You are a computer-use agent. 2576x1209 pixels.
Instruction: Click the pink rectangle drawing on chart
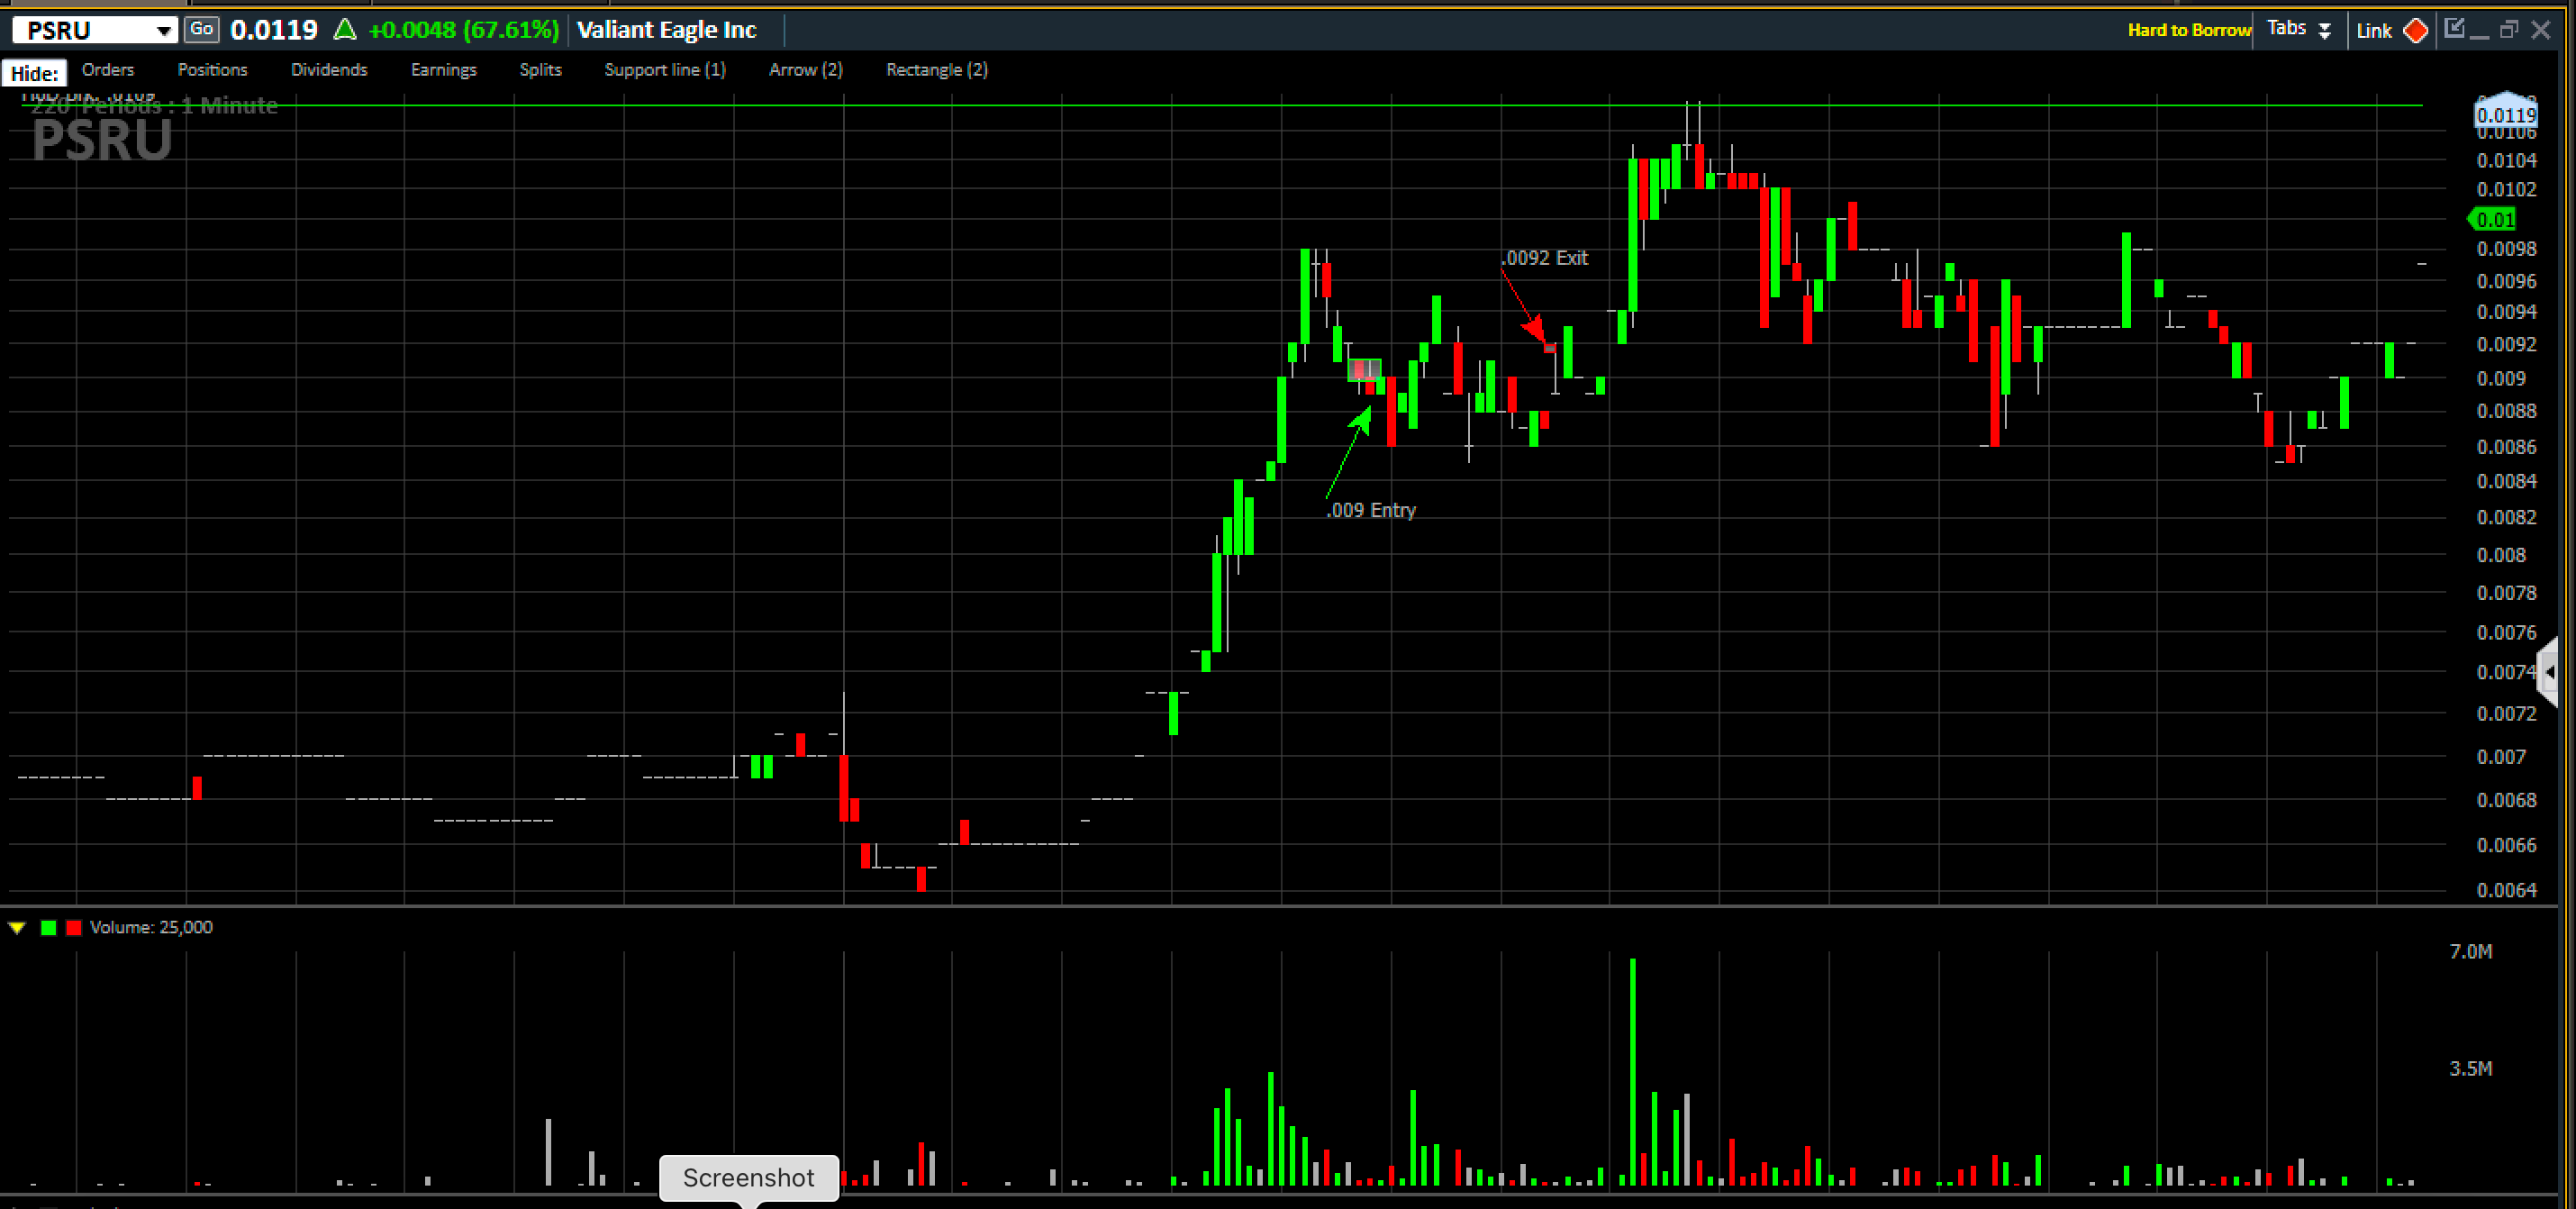tap(1363, 369)
